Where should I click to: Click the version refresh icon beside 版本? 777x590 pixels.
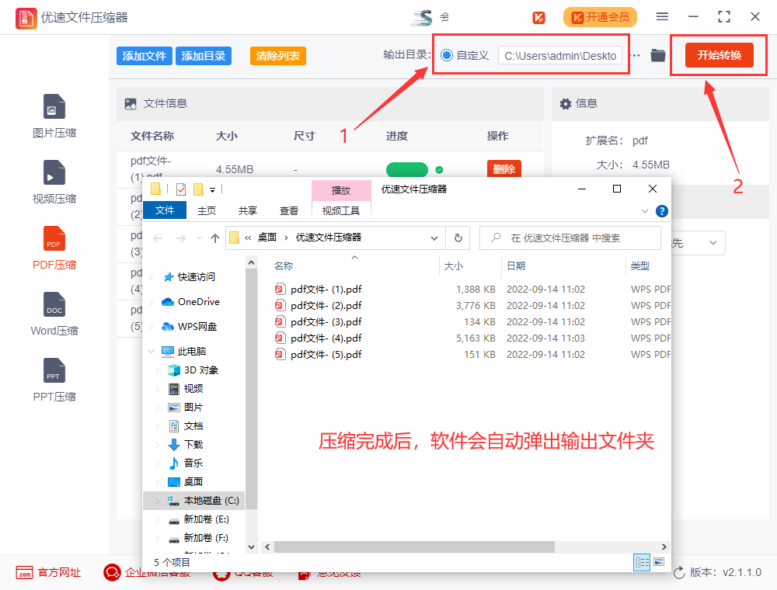point(679,573)
